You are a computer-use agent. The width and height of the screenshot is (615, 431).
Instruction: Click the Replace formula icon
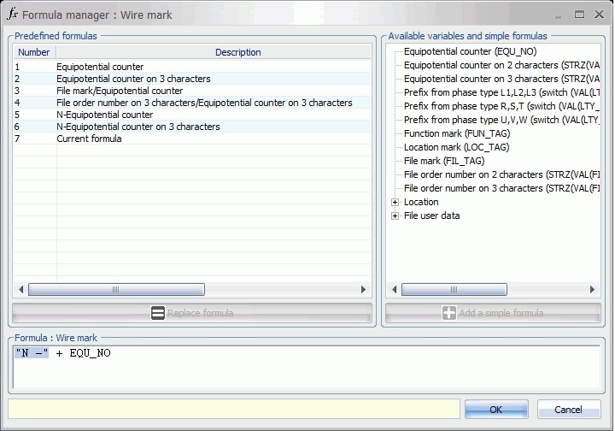pos(158,313)
